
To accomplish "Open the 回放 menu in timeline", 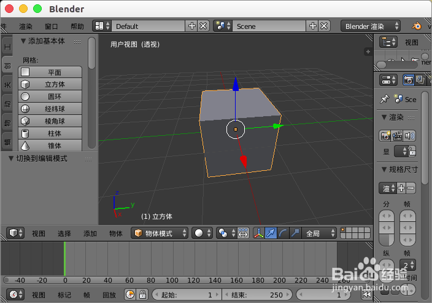I will pos(109,295).
